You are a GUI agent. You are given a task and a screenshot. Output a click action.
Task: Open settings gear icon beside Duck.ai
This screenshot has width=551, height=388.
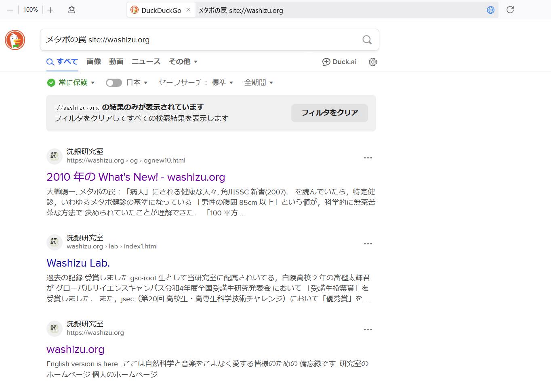(373, 62)
